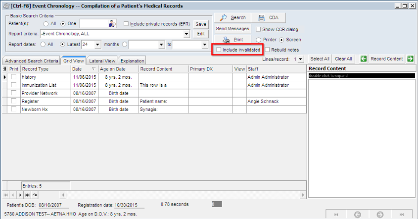
Task: Click the Age on Date column header
Action: pos(118,69)
